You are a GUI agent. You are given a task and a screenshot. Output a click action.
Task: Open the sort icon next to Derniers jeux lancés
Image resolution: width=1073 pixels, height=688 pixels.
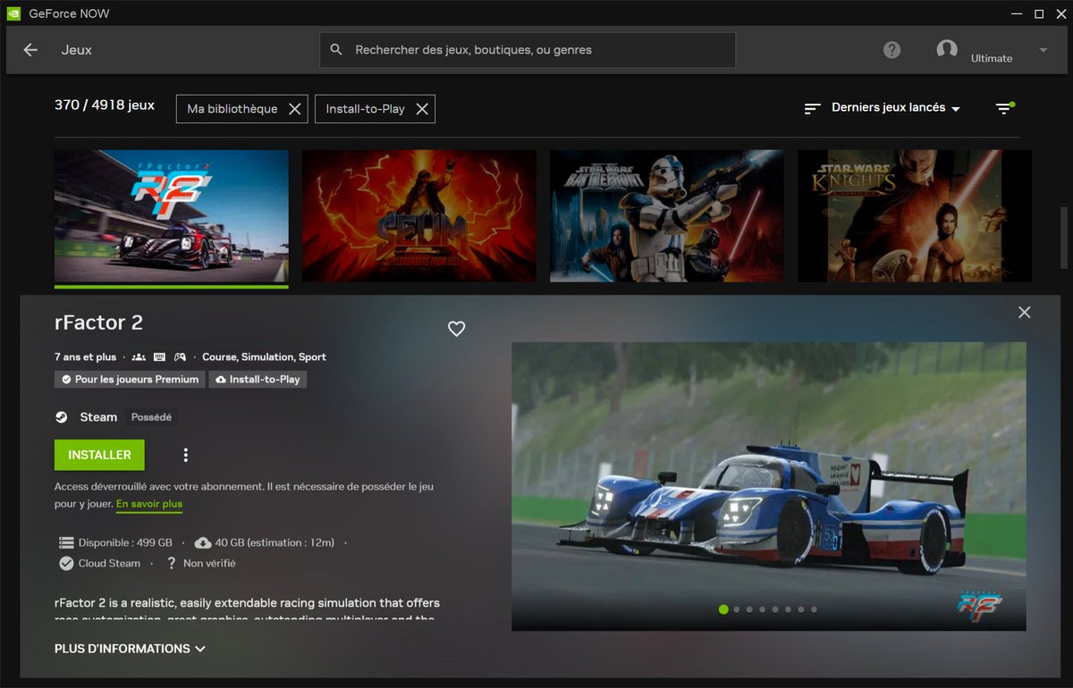(x=812, y=107)
